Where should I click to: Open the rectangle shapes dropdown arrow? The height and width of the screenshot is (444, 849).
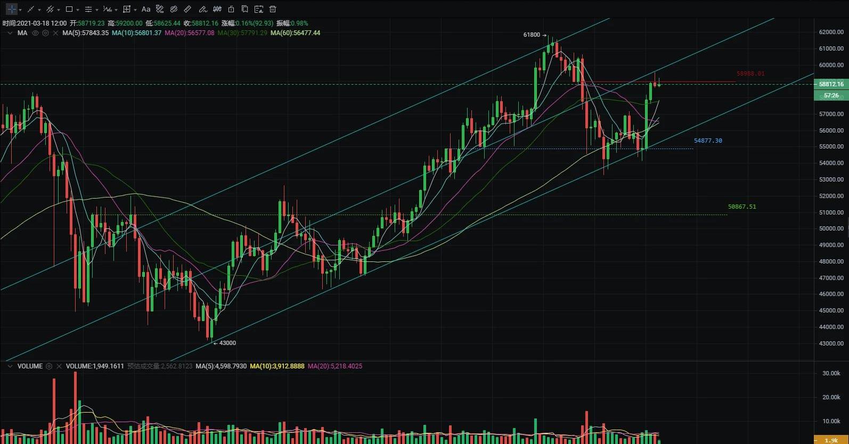point(78,10)
